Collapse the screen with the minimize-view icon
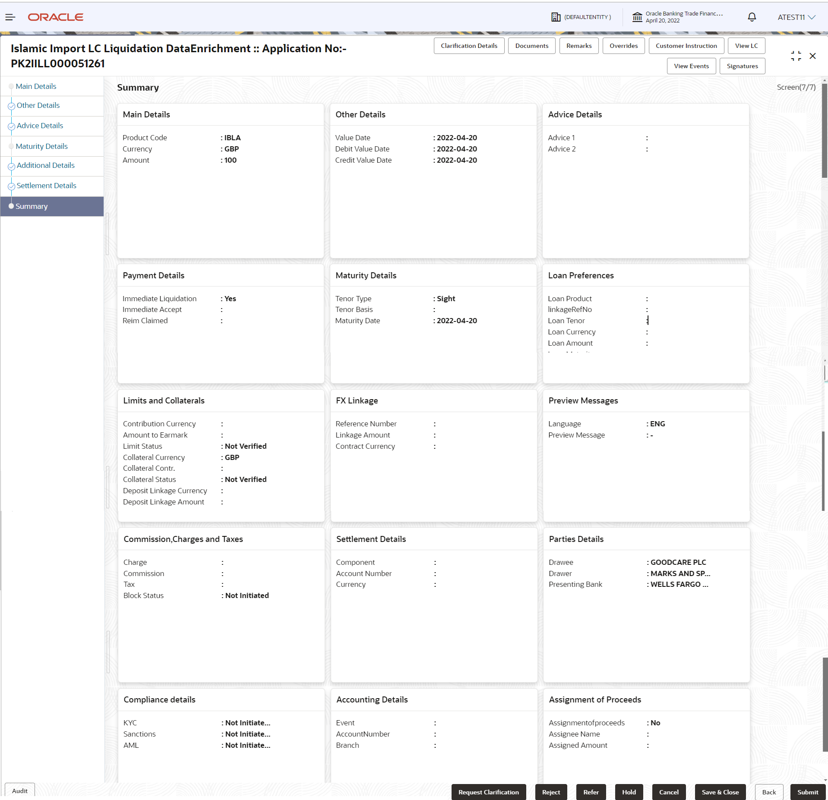 pos(796,56)
